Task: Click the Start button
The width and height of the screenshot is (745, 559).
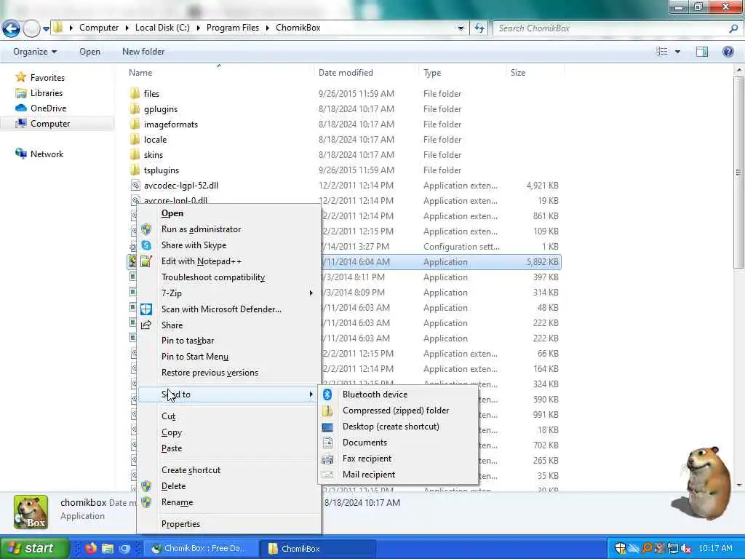Action: 33,548
